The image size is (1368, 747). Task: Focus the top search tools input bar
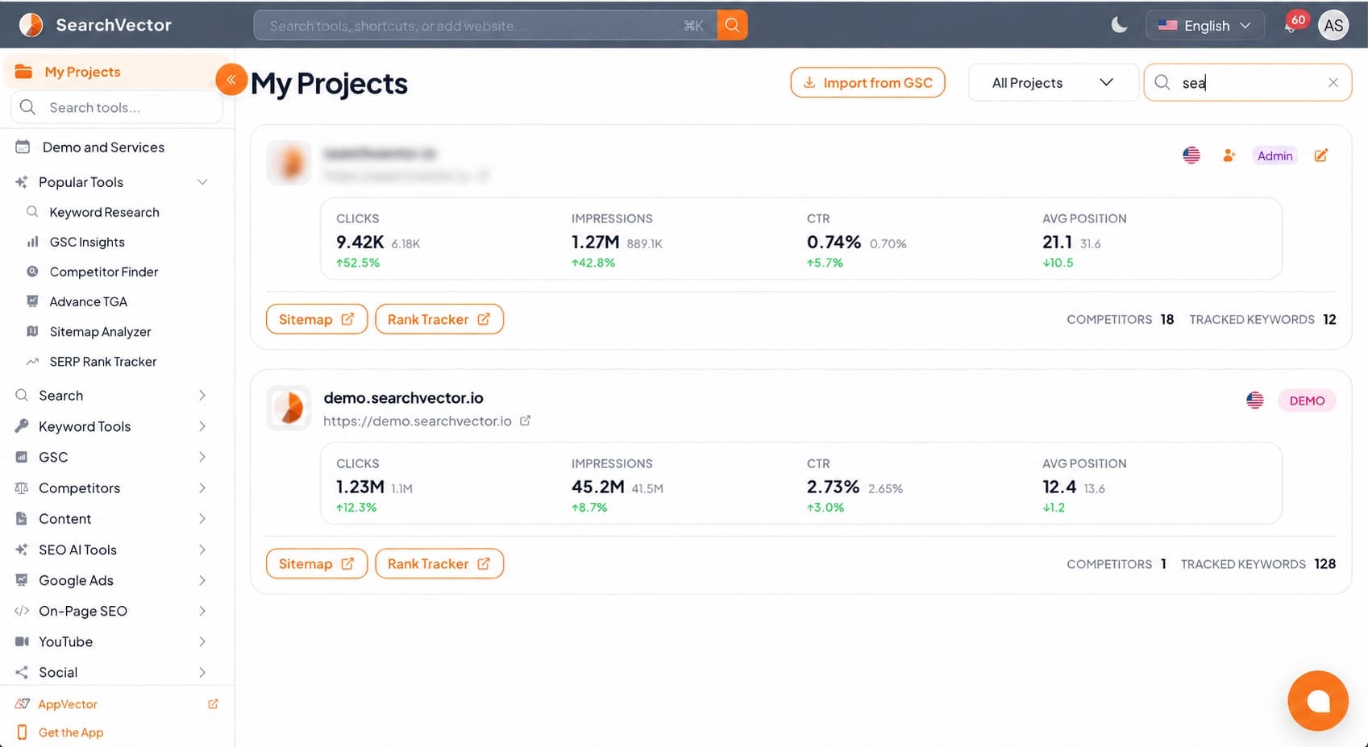click(x=485, y=25)
